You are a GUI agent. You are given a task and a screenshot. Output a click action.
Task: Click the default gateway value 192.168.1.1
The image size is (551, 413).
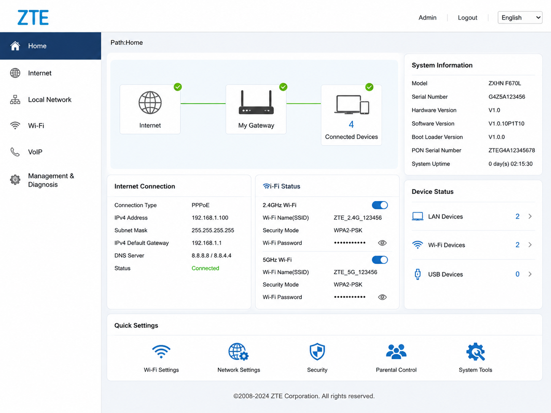tap(207, 243)
